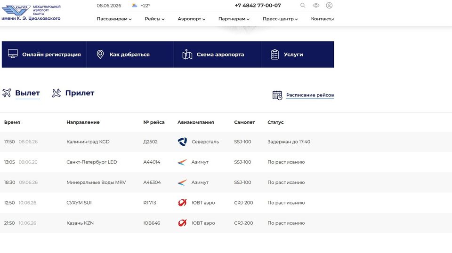452x253 pixels.
Task: Click ЮВТ аэро logo in СУХУМ row
Action: (x=182, y=203)
